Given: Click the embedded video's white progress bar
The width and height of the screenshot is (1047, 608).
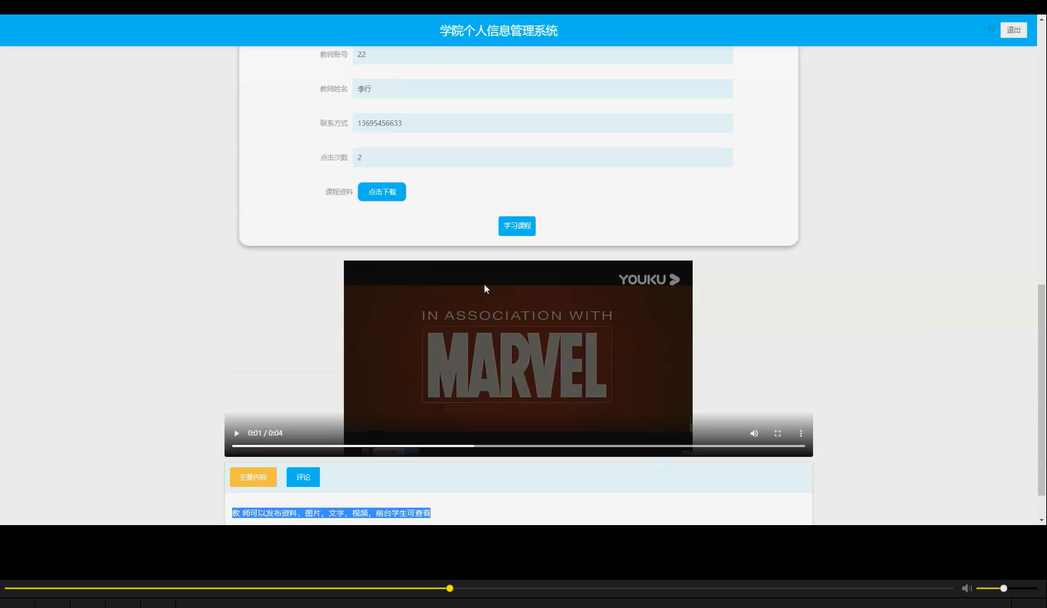Looking at the screenshot, I should (519, 446).
